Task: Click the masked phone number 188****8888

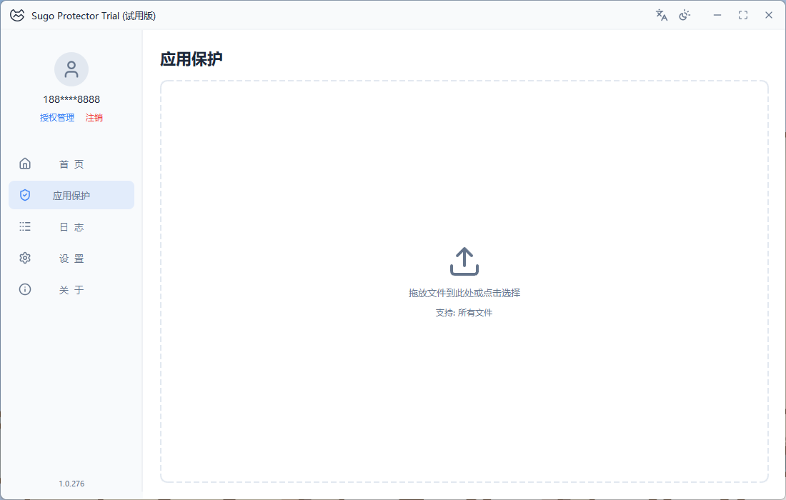Action: [x=71, y=99]
